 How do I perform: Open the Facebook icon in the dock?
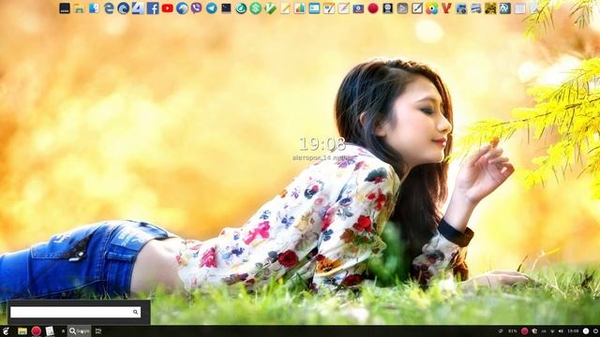coord(153,8)
